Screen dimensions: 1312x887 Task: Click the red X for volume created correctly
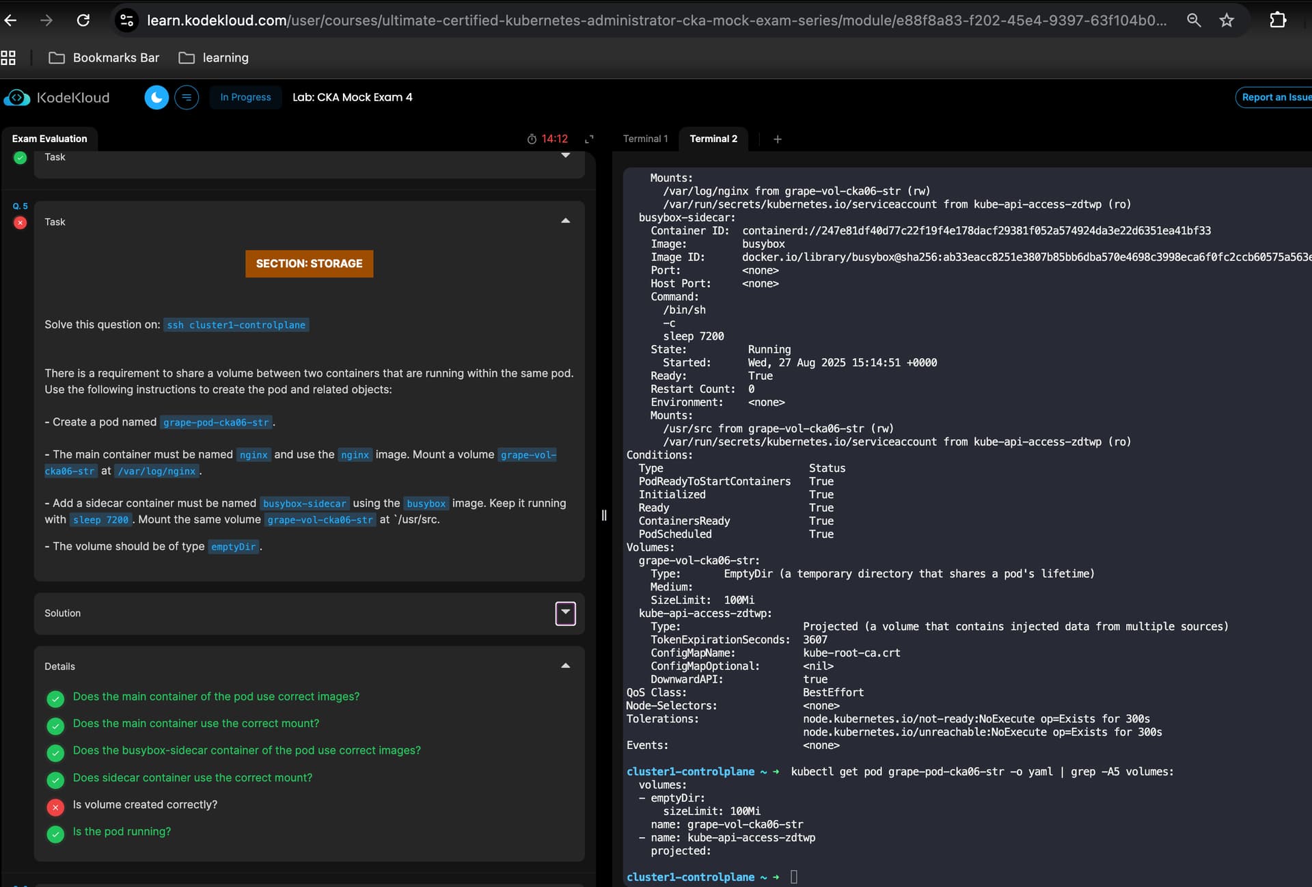click(x=55, y=807)
